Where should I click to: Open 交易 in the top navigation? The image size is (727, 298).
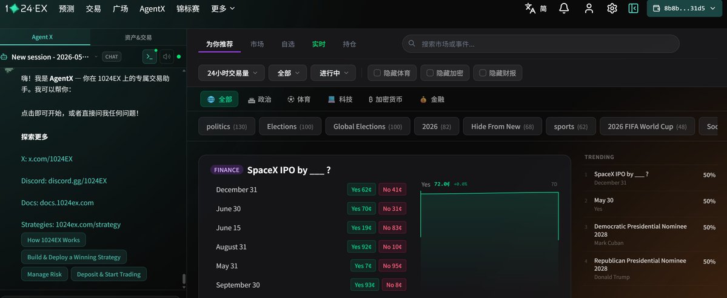(x=93, y=8)
